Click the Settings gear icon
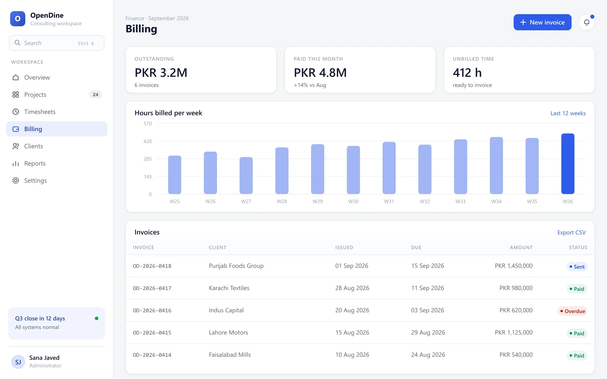Viewport: 607px width, 379px height. [x=16, y=180]
